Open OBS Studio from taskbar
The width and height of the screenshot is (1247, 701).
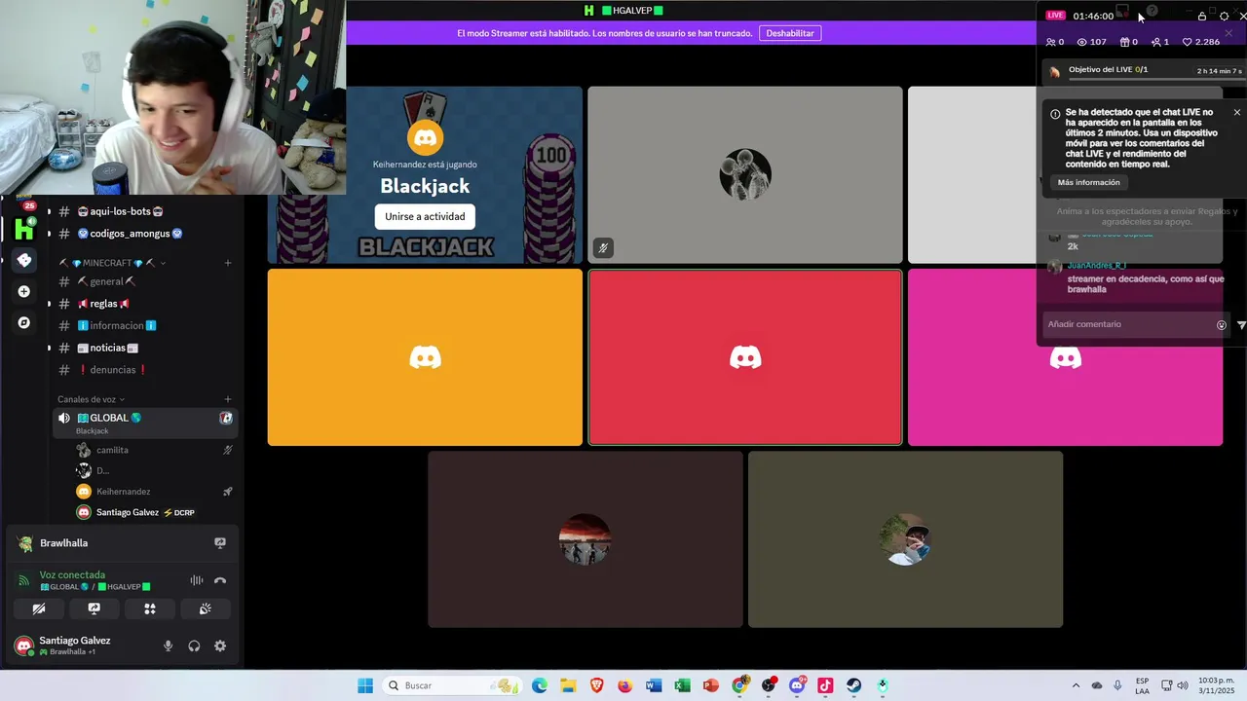click(x=769, y=685)
